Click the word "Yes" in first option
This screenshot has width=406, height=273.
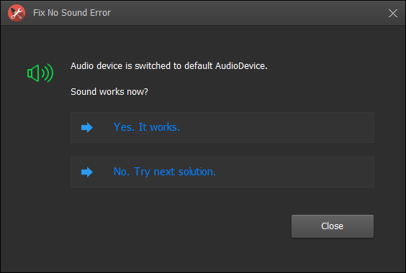[x=122, y=127]
